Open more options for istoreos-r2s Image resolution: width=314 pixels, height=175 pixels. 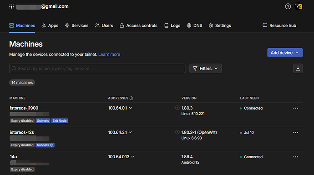(296, 133)
